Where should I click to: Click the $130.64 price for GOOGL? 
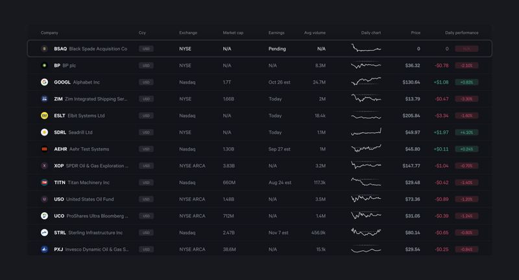(x=411, y=82)
